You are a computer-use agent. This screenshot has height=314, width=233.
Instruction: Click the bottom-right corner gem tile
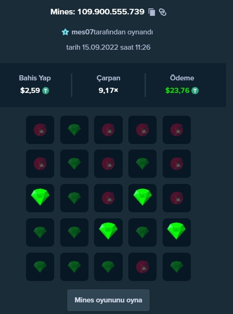[x=176, y=267]
